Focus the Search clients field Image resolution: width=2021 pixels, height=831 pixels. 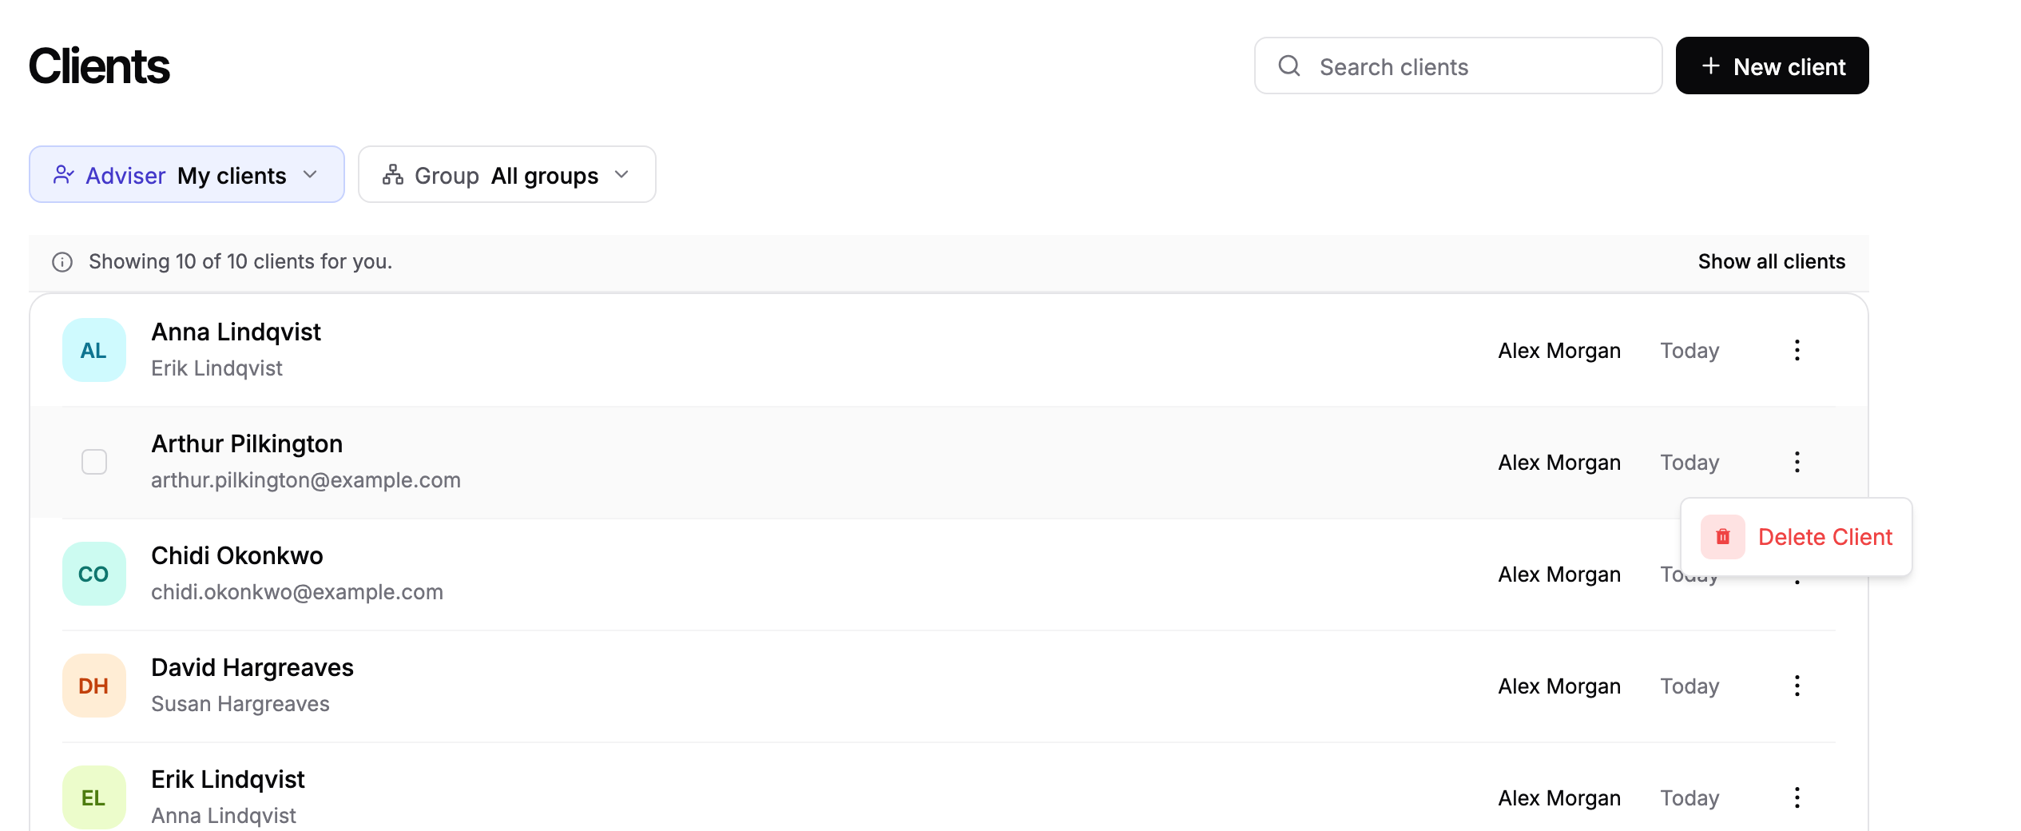click(1458, 66)
